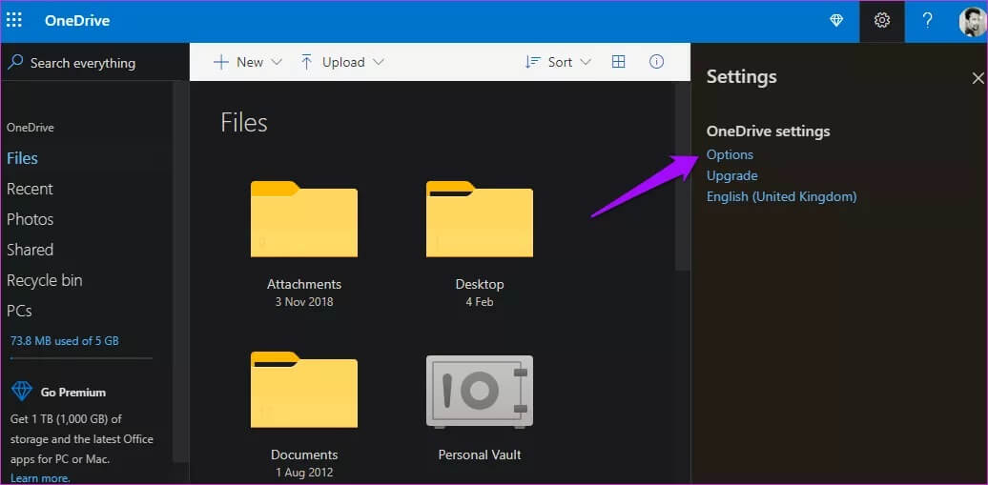The height and width of the screenshot is (485, 988).
Task: Open the Documents folder
Action: (303, 390)
